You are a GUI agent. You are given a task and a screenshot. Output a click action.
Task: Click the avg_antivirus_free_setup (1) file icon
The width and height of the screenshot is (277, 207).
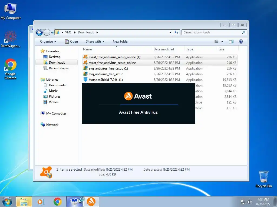tap(85, 68)
